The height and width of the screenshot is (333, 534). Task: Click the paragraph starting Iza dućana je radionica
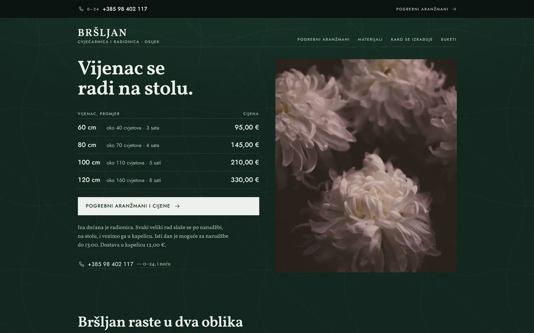[153, 236]
